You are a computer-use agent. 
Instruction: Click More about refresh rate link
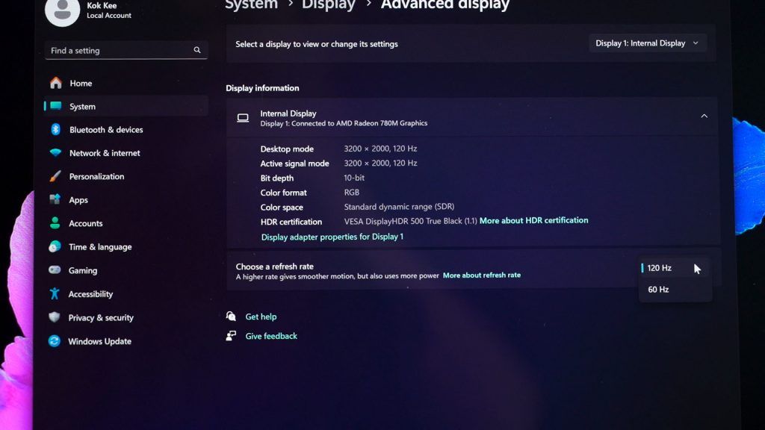tap(482, 275)
